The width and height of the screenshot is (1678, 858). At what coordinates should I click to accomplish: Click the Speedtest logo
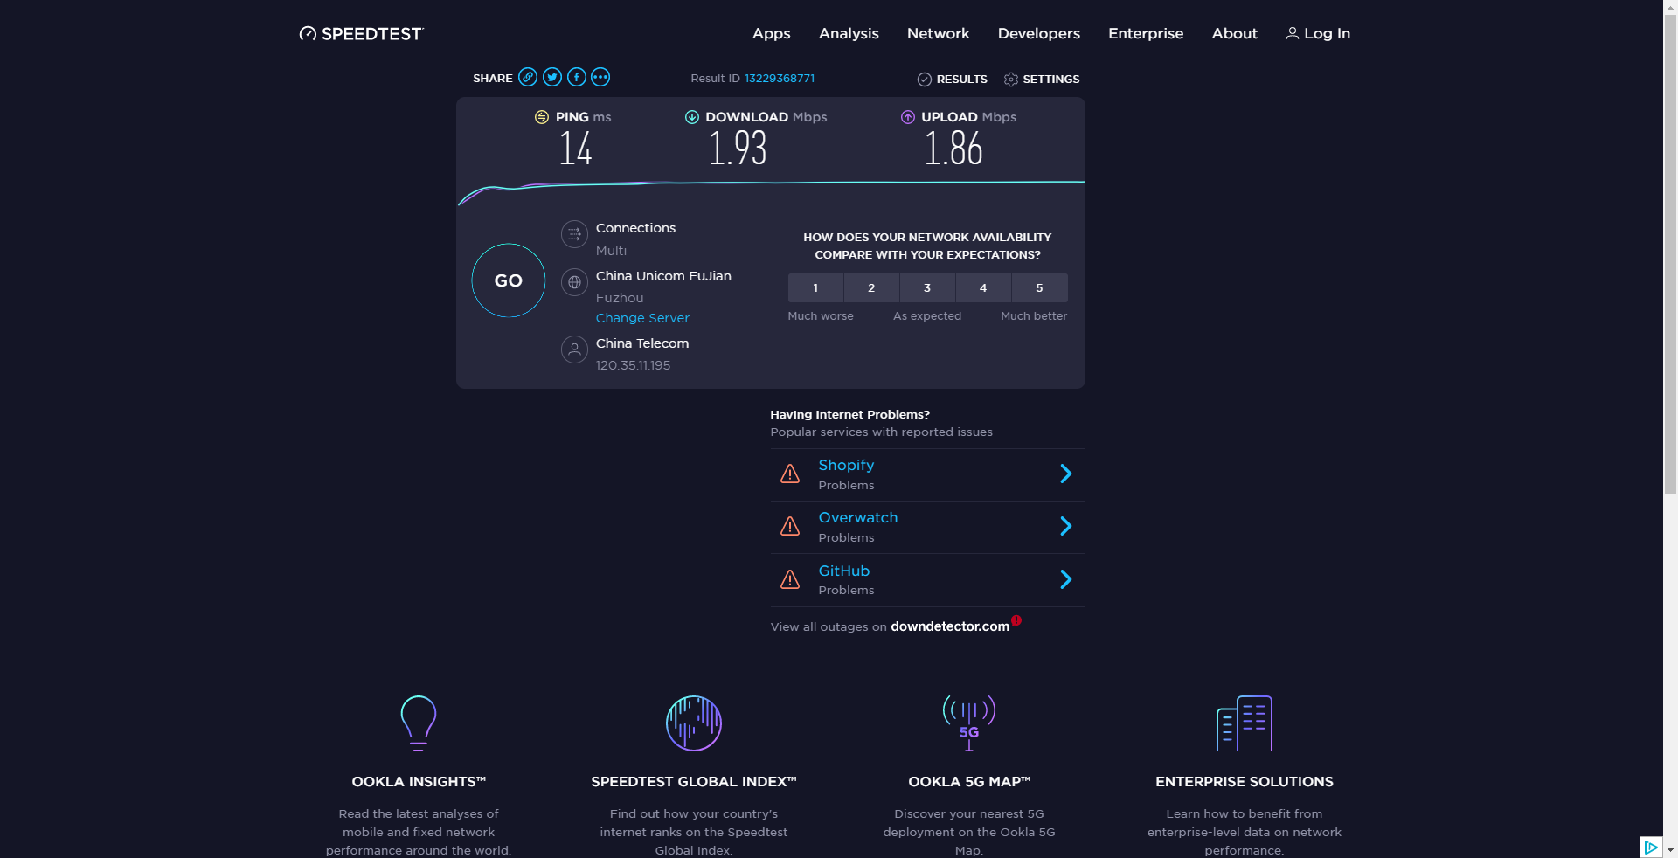click(361, 33)
